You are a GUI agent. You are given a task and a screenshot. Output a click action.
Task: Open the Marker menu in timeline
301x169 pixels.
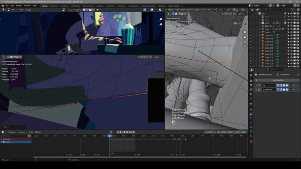(38, 132)
